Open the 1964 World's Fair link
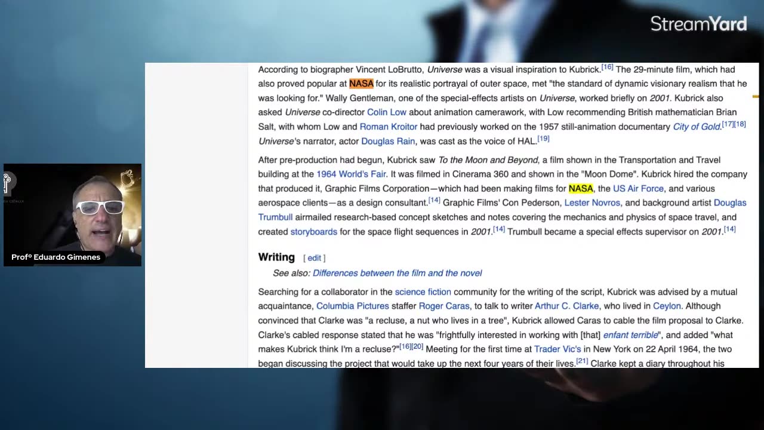 tap(351, 174)
